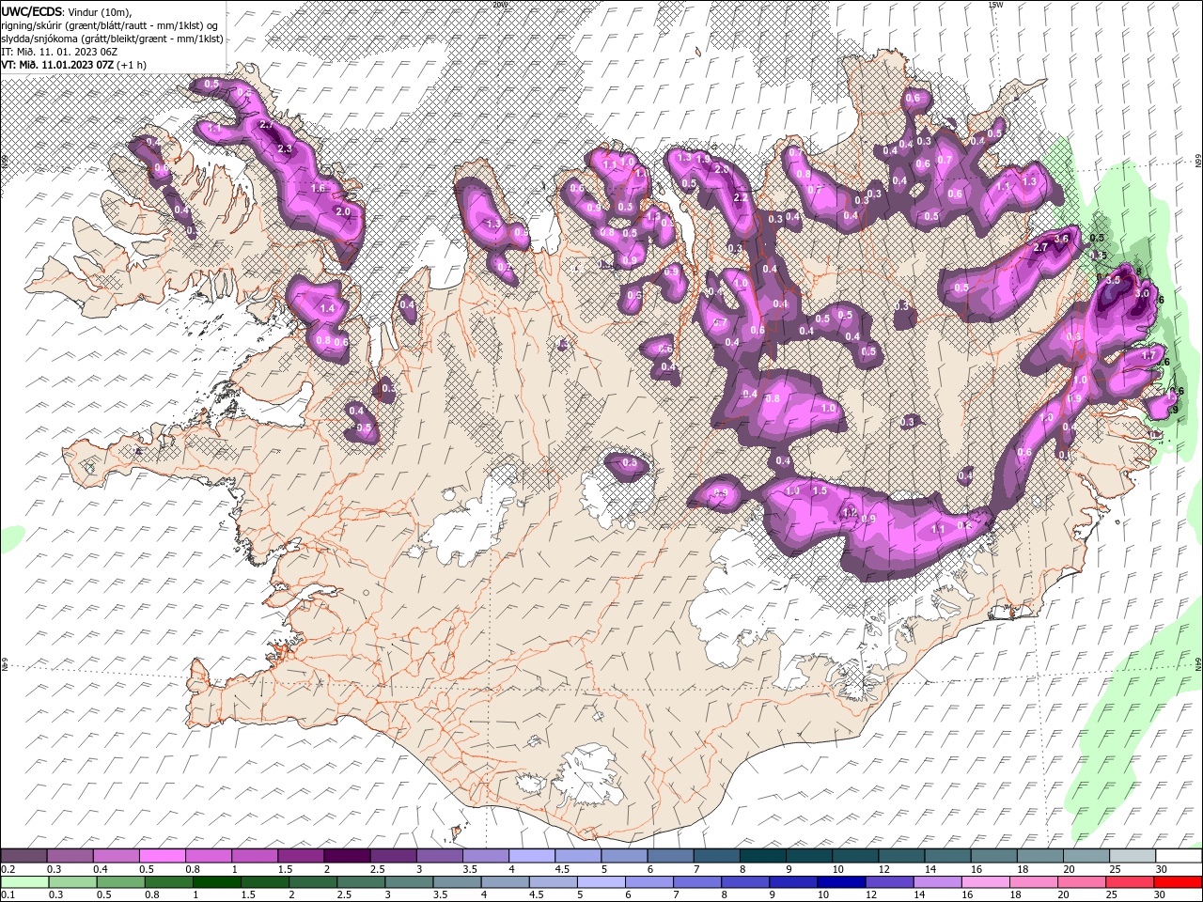Image resolution: width=1203 pixels, height=902 pixels.
Task: Click the '1.5' snowfall value on the map
Action: 820,490
